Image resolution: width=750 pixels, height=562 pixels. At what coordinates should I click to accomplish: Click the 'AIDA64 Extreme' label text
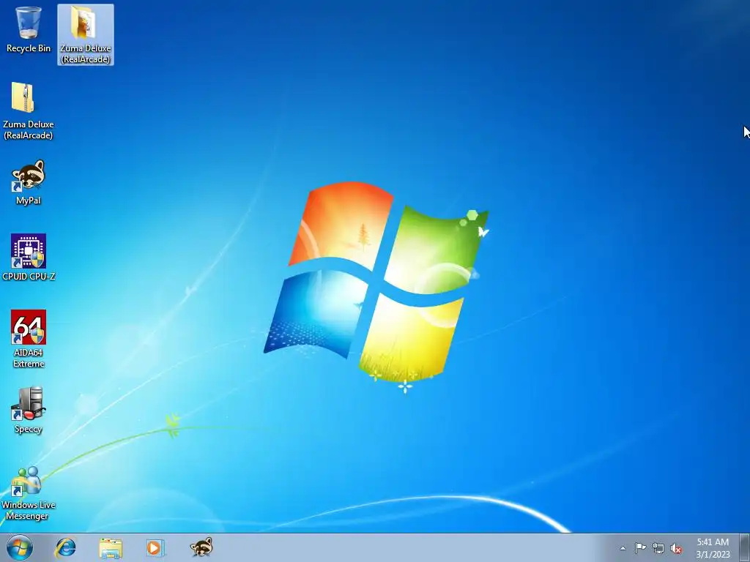(x=29, y=358)
